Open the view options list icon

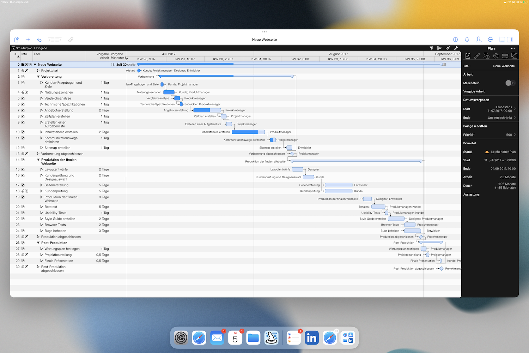439,48
